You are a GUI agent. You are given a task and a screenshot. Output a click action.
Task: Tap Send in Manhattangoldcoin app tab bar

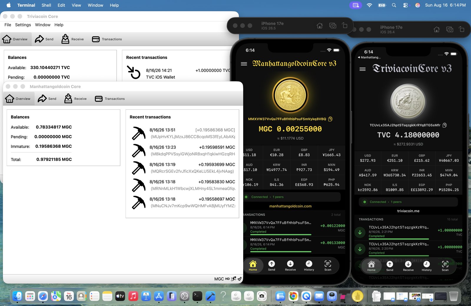point(271,266)
